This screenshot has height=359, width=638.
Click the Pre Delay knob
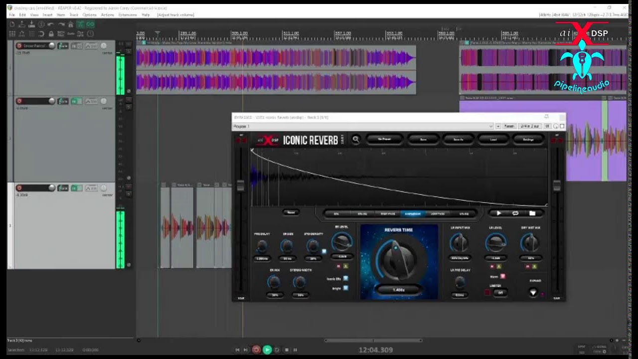pos(262,245)
